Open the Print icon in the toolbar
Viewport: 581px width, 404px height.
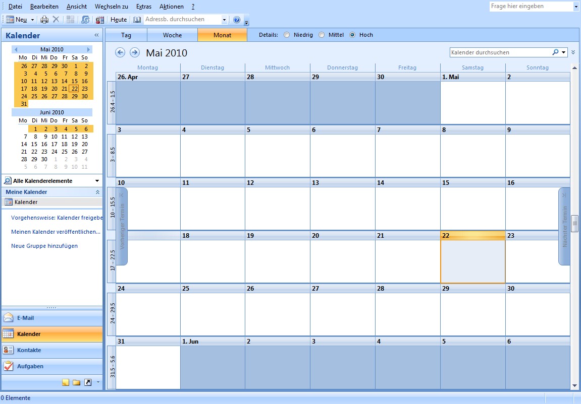click(x=44, y=20)
